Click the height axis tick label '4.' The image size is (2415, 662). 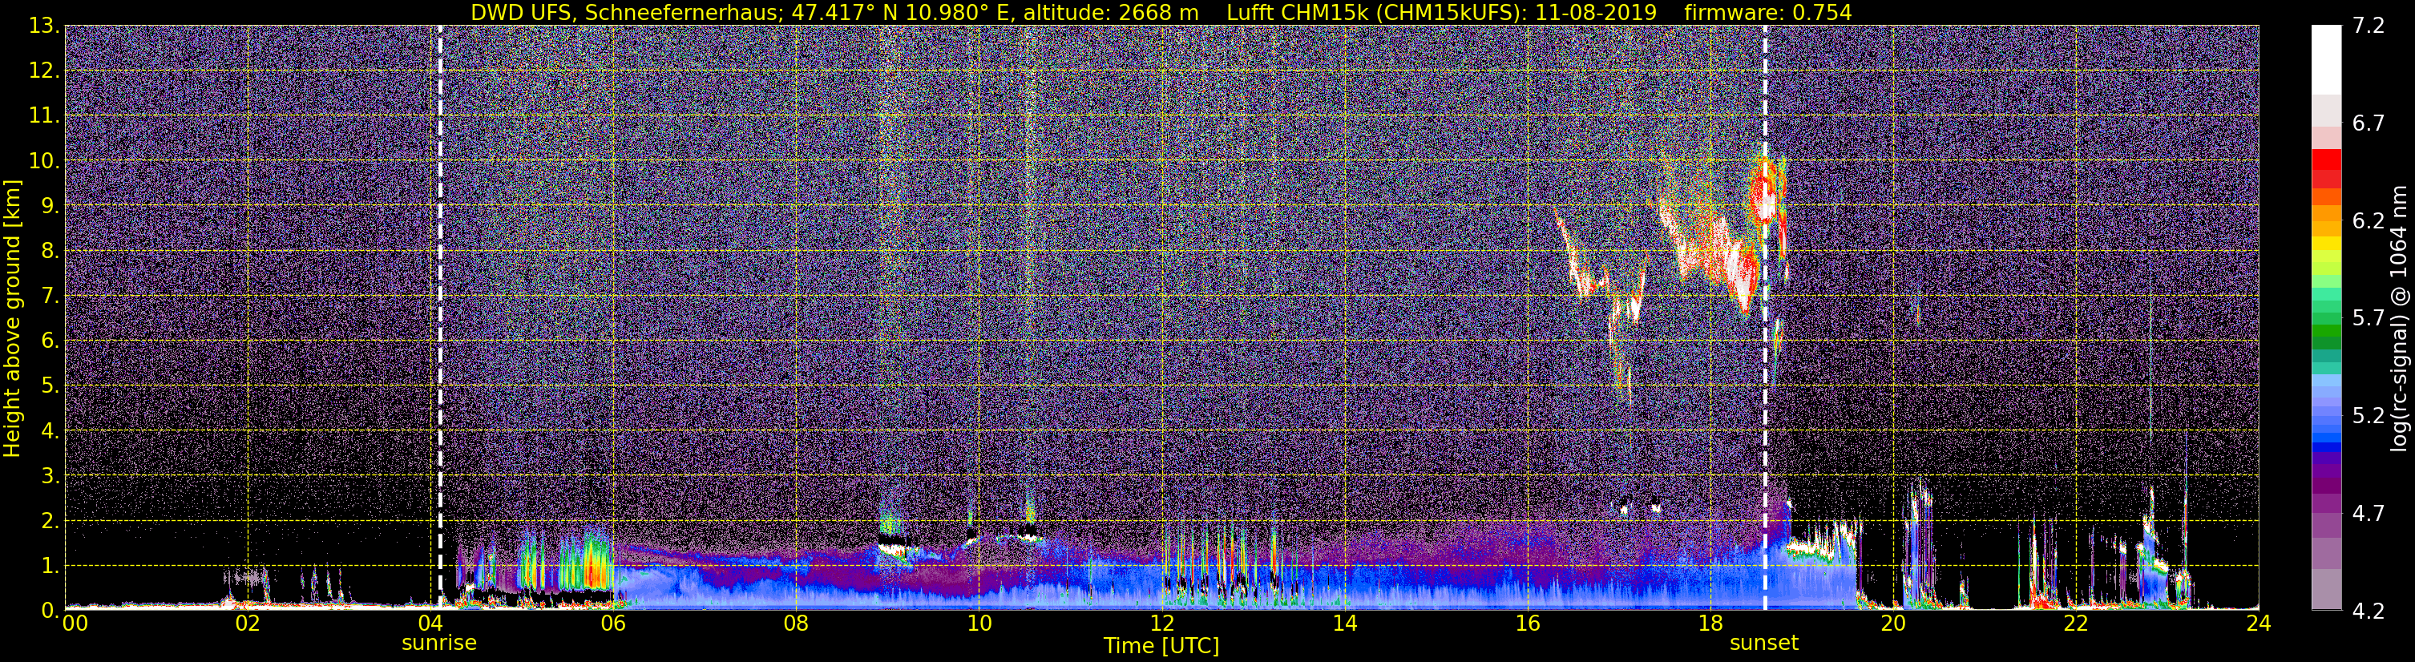pos(50,430)
